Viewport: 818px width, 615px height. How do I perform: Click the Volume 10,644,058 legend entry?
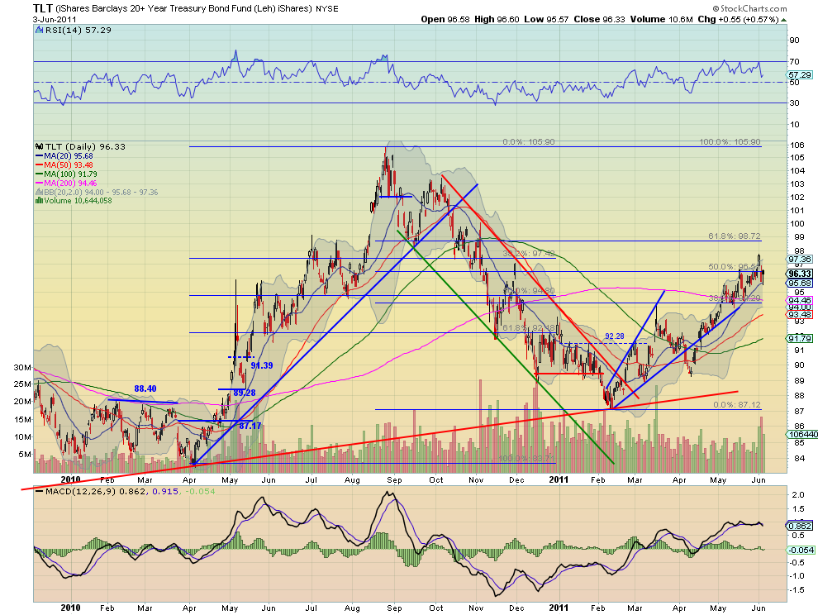(78, 201)
